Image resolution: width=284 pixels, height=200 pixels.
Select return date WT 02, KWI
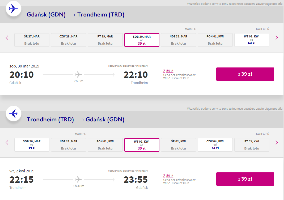(x=142, y=145)
